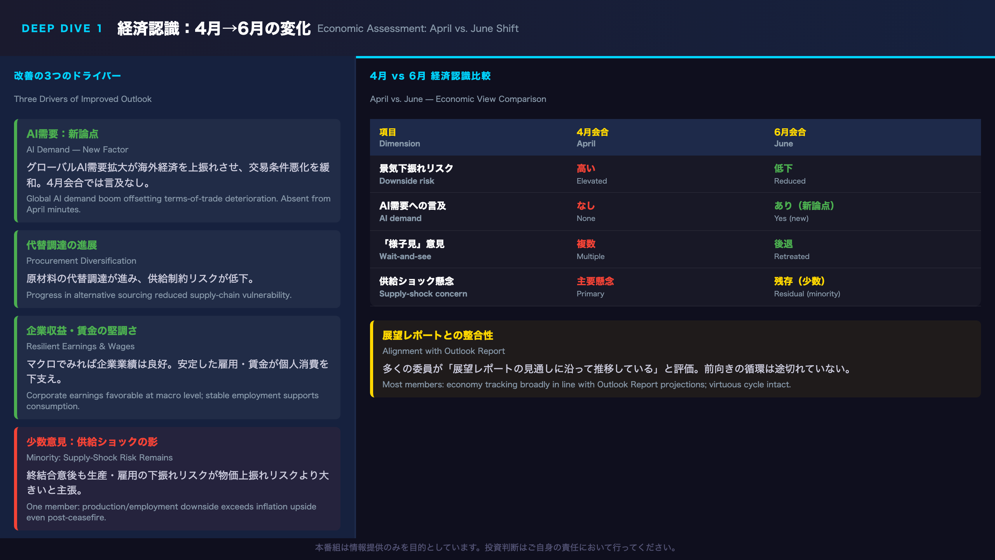Screen dimensions: 995x560
Task: Click row label '「様子見」意見'
Action: click(412, 244)
